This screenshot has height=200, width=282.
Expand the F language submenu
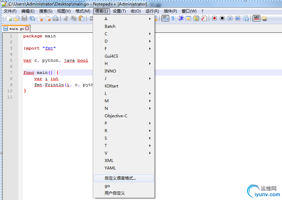click(124, 48)
